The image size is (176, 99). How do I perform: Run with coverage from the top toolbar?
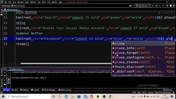coord(160,6)
